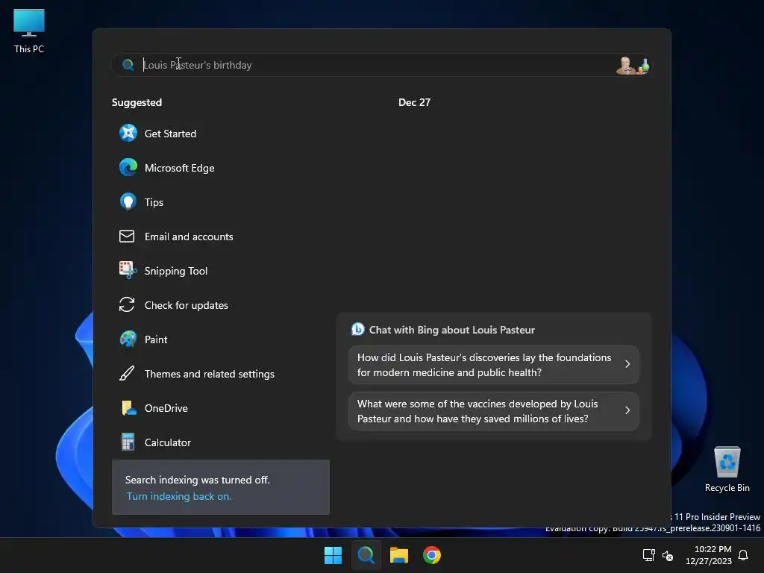This screenshot has width=764, height=573.
Task: Select the Snipping Tool text label
Action: click(176, 270)
